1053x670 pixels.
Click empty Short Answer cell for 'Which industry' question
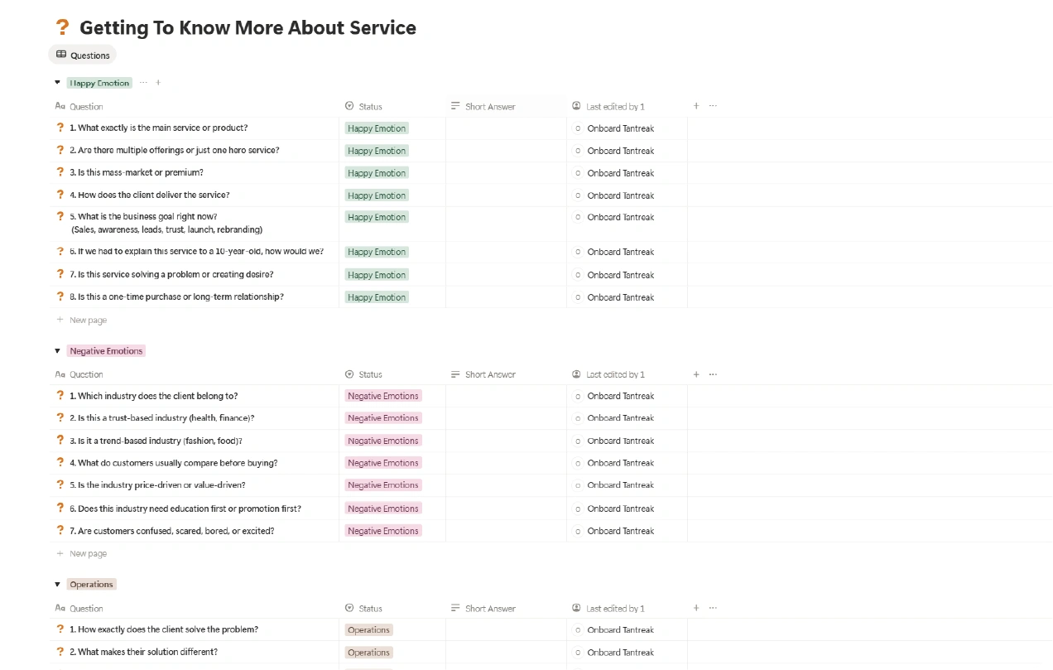506,396
